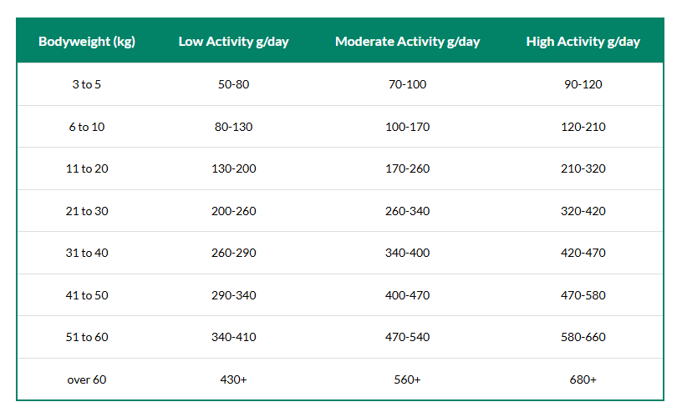Click the 580-660 high activity value
Viewport: 682px width, 412px height.
pos(583,337)
